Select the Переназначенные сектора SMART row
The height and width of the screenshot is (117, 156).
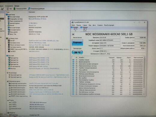tap(108, 66)
